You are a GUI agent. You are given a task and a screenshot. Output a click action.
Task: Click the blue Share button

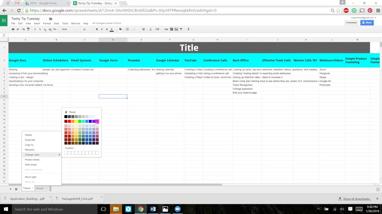(367, 23)
